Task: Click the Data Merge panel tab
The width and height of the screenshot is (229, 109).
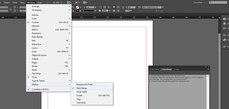Action: point(166,69)
